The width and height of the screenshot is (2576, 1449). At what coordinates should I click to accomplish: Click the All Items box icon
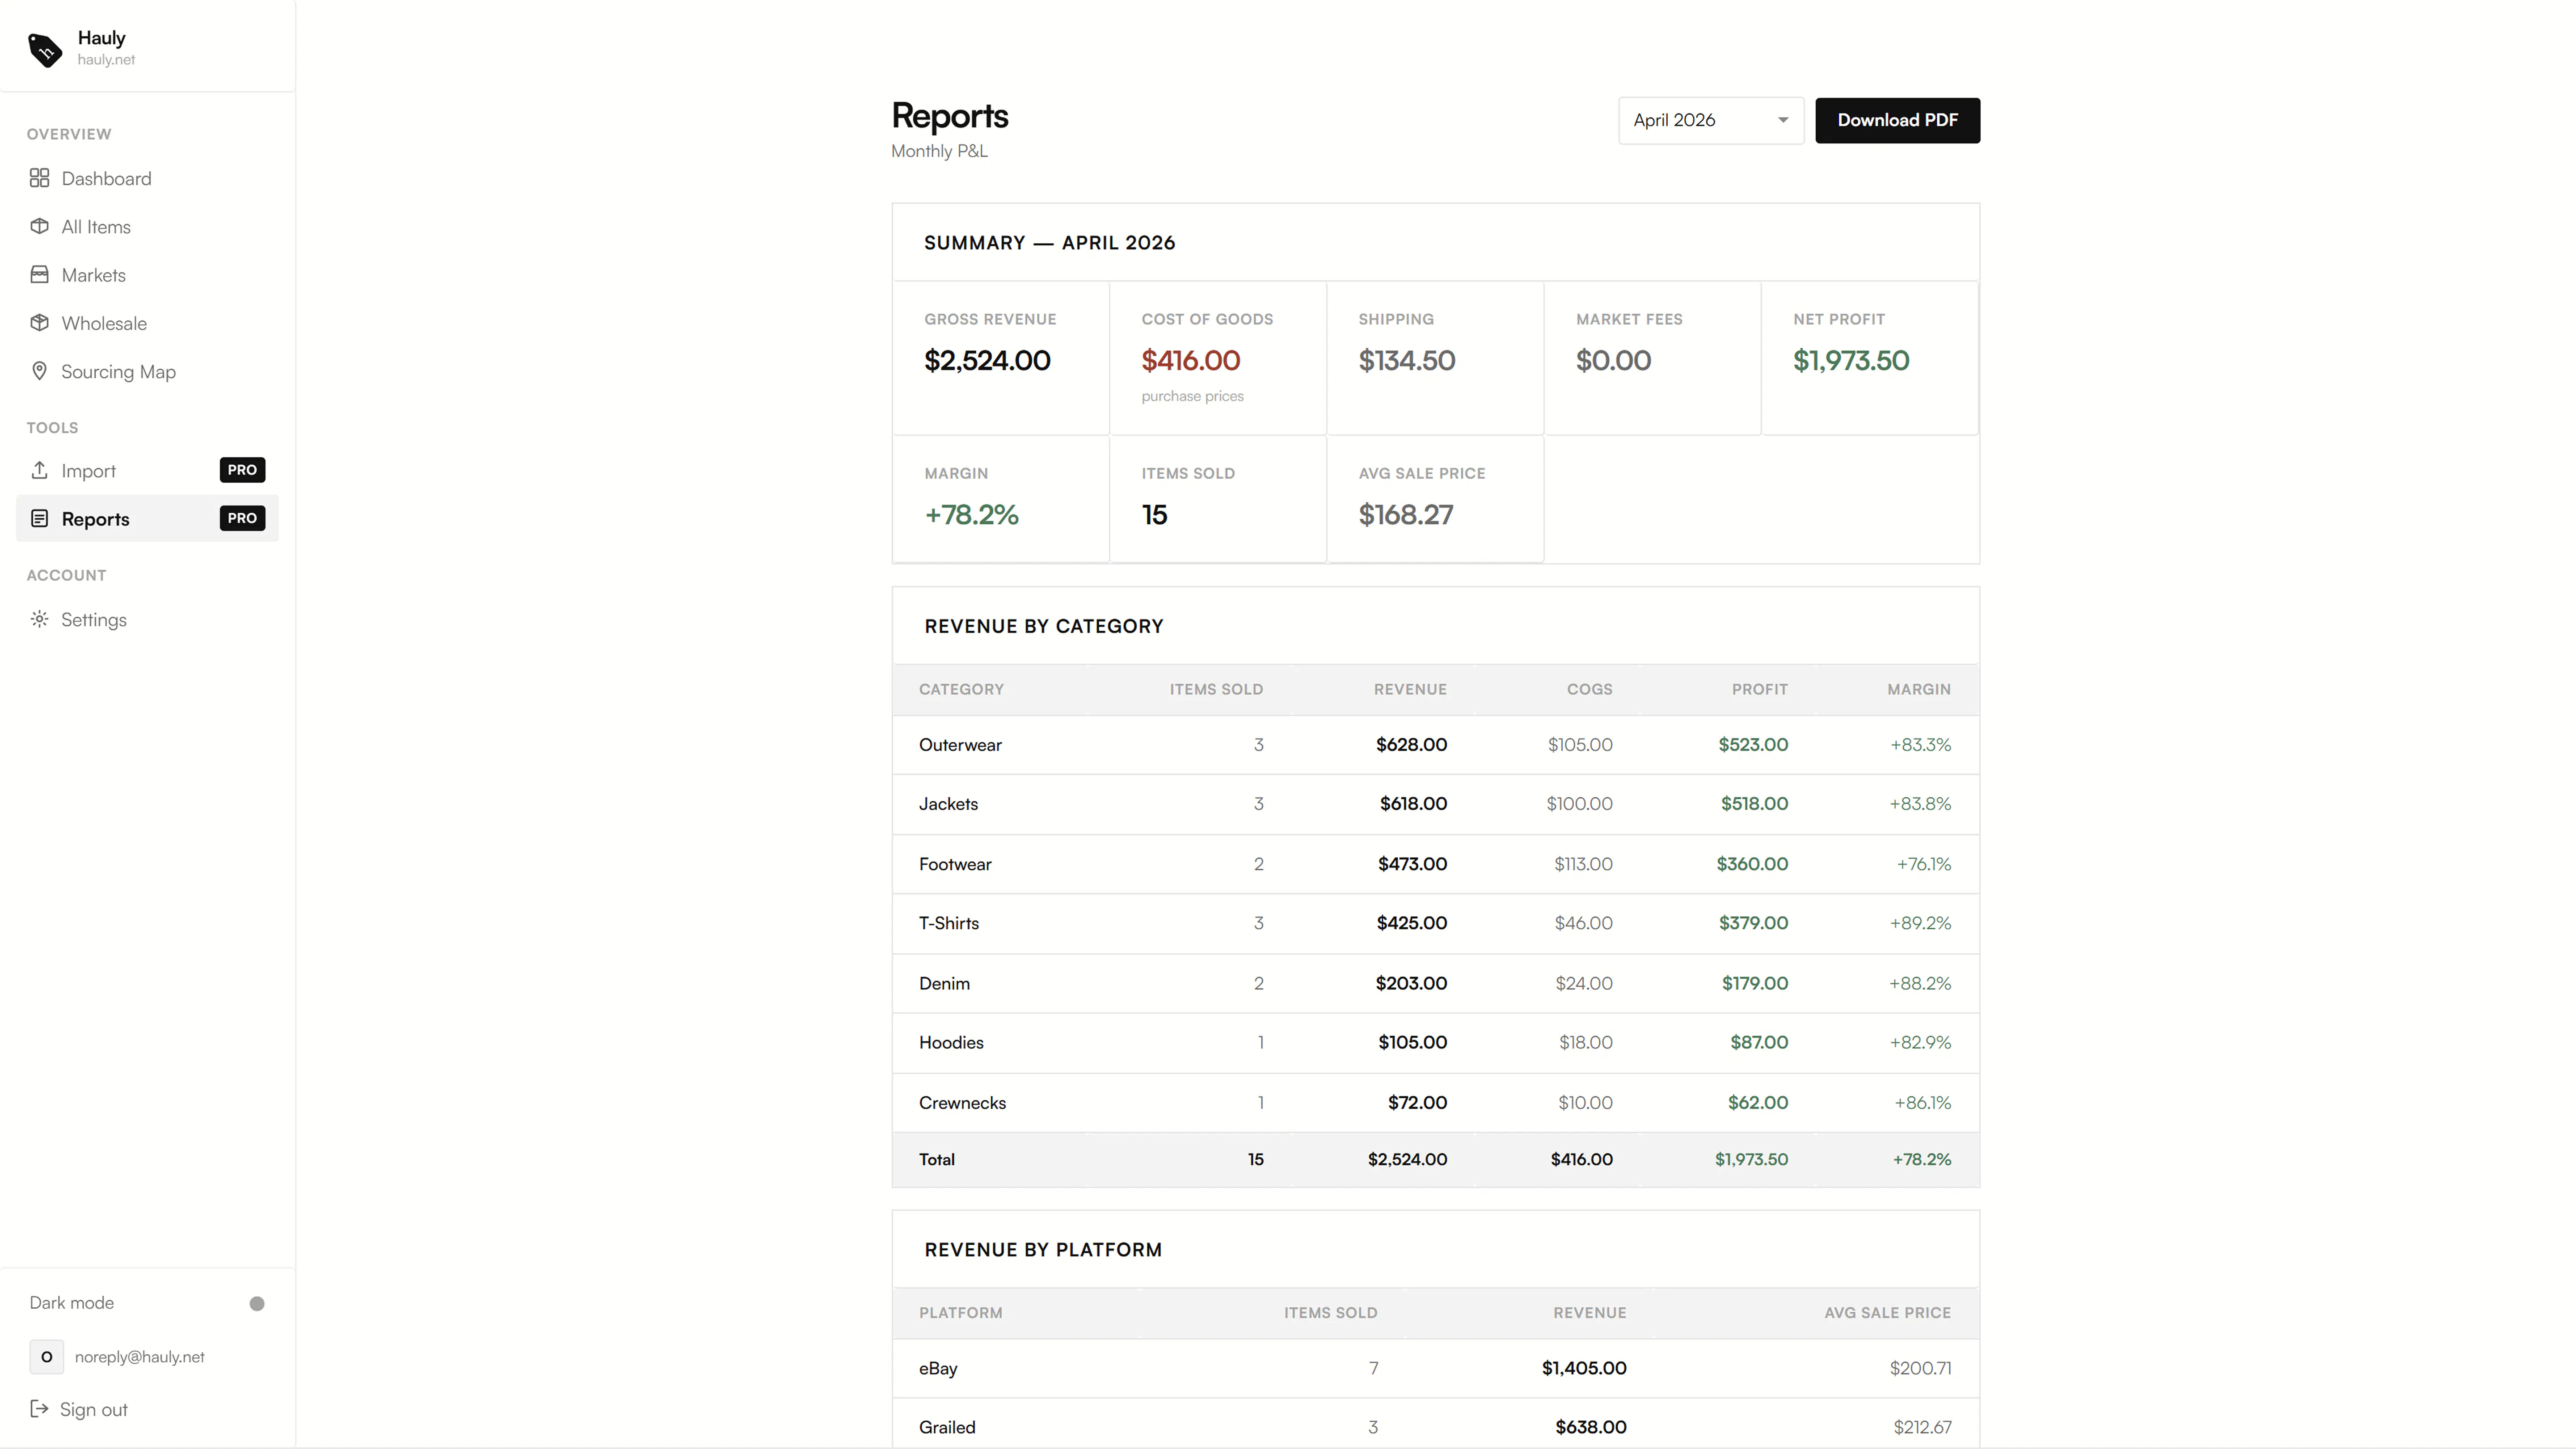coord(39,226)
